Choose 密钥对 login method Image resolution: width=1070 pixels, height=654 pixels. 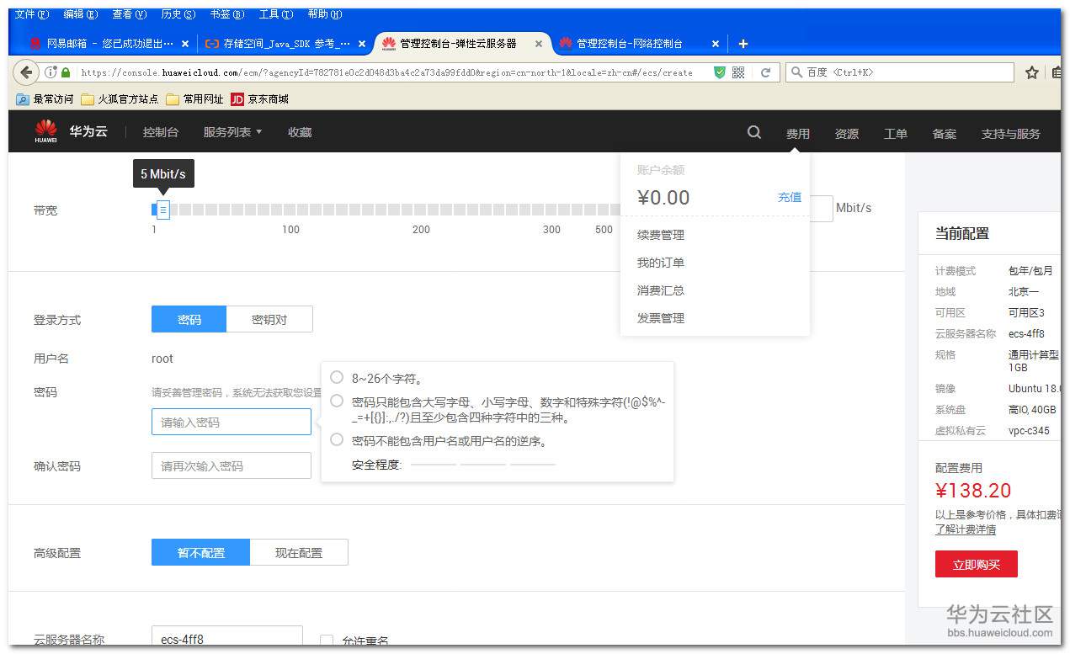click(269, 319)
